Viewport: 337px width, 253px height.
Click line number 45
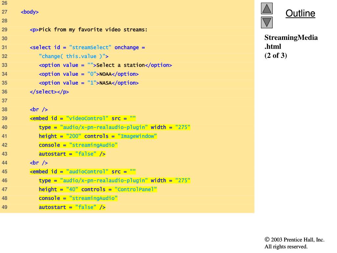pos(5,171)
